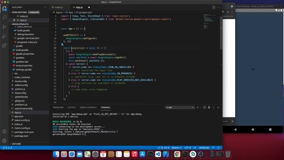Open the Accounts menu in activity bar
Image resolution: width=284 pixels, height=160 pixels.
(x=4, y=132)
